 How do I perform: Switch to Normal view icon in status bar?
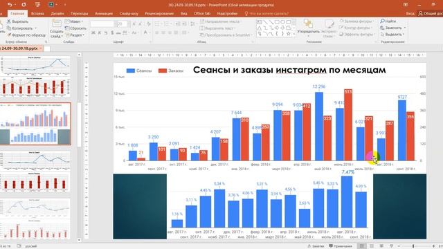click(x=361, y=246)
